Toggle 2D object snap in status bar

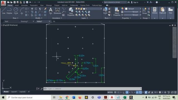coord(140,92)
